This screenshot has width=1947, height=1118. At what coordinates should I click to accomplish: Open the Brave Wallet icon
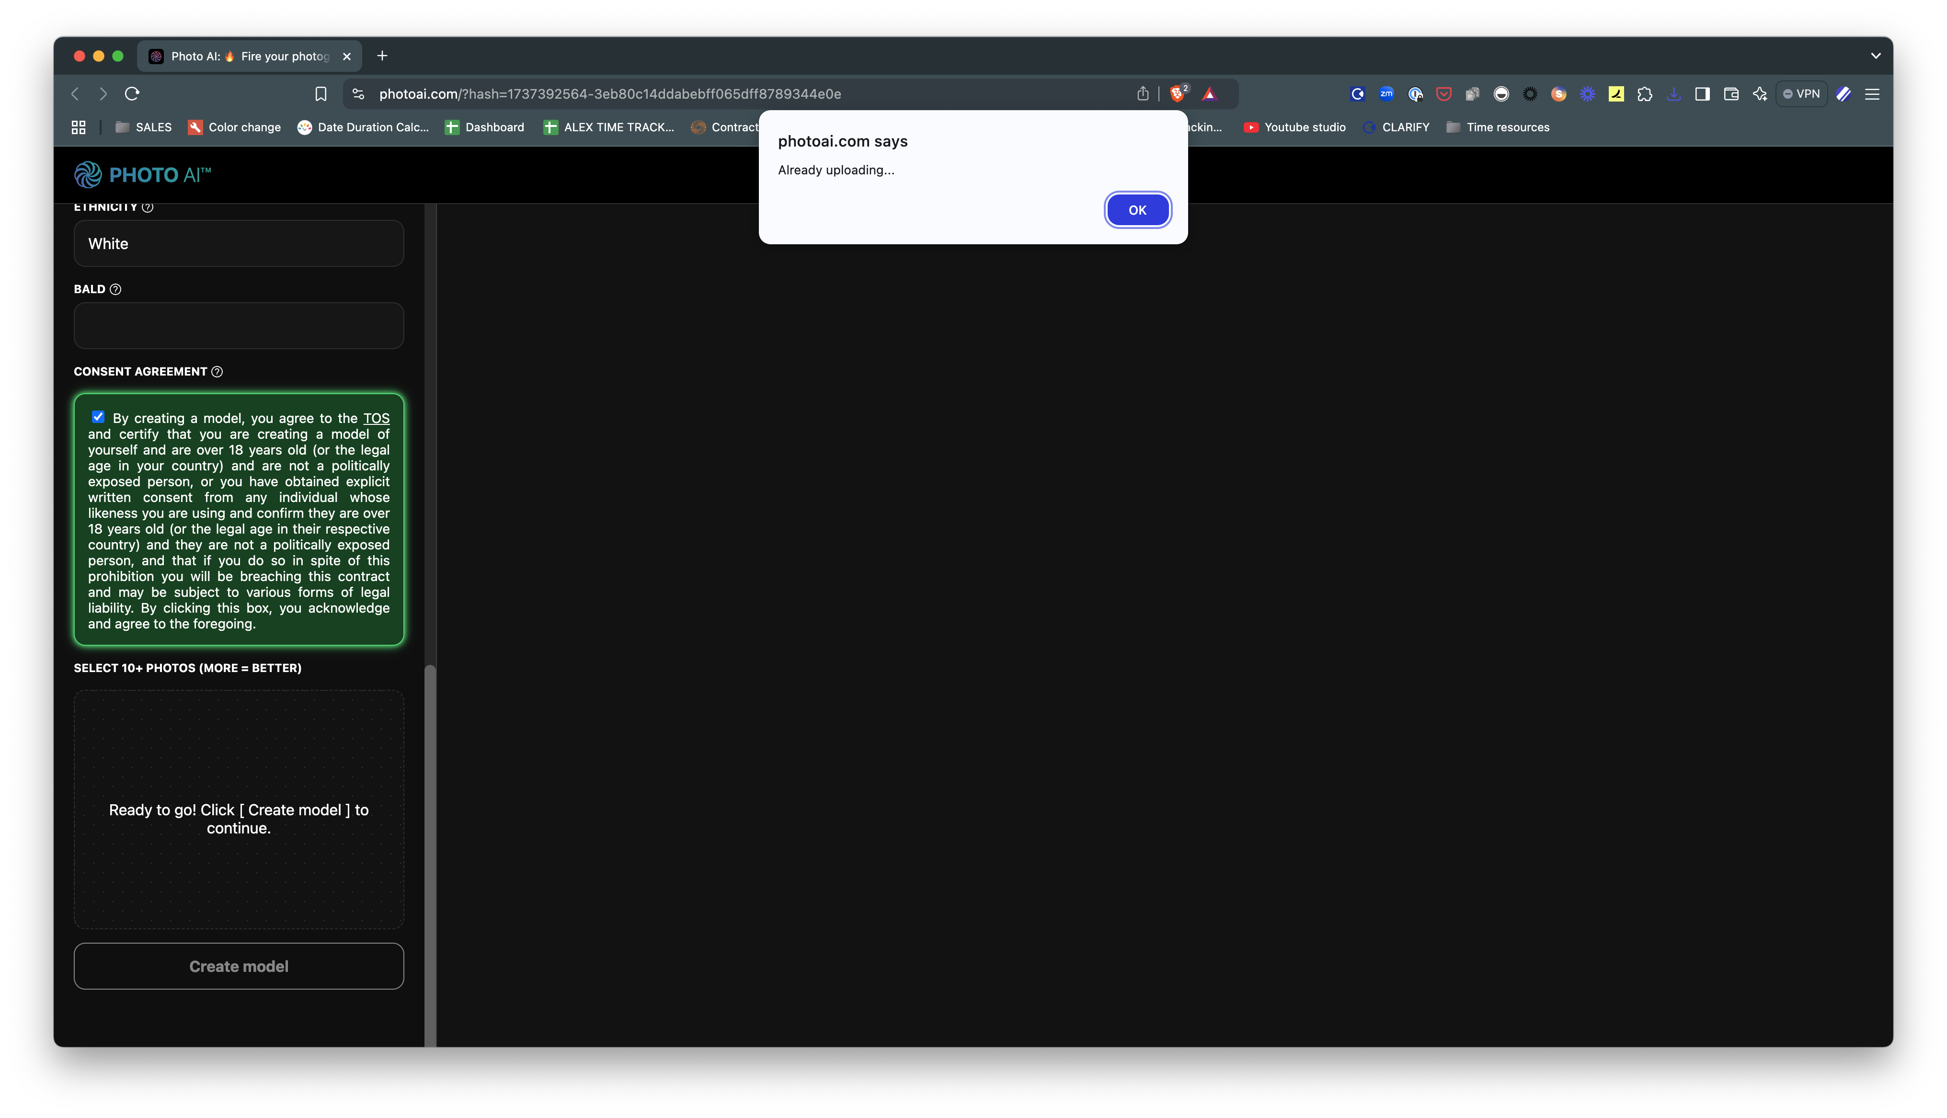point(1730,94)
